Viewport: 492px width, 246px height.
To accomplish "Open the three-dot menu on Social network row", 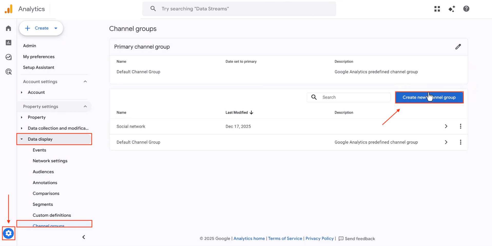I will pyautogui.click(x=460, y=126).
